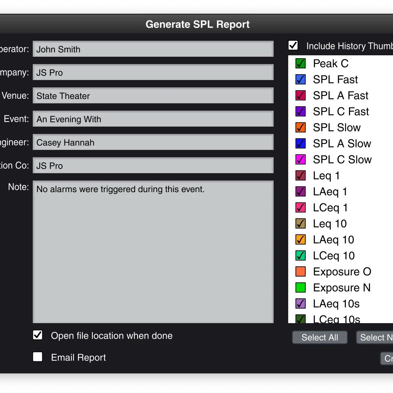Click the Event field An Evening With
This screenshot has height=393, width=393.
click(x=153, y=119)
